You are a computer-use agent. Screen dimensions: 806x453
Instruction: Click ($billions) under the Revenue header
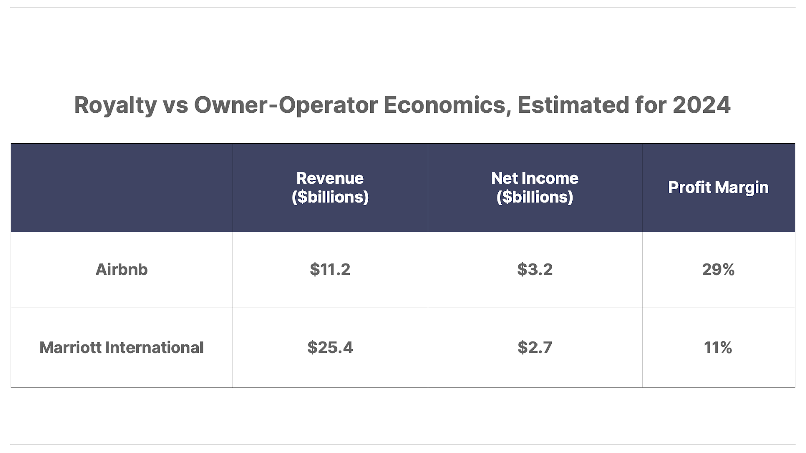pos(330,197)
